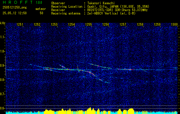
Task: Click the gray vertical bar beside 0.9 kHz
Action: pyautogui.click(x=6, y=66)
